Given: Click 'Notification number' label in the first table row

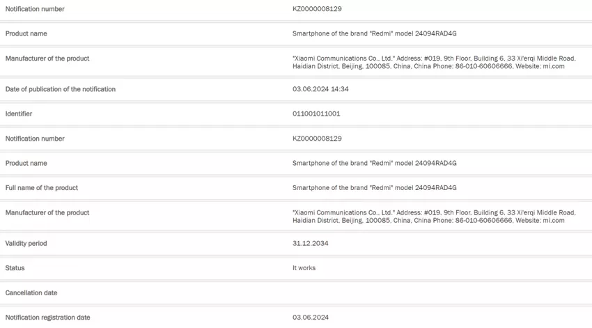Looking at the screenshot, I should click(35, 9).
